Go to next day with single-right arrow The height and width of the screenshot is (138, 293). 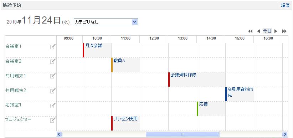276,31
